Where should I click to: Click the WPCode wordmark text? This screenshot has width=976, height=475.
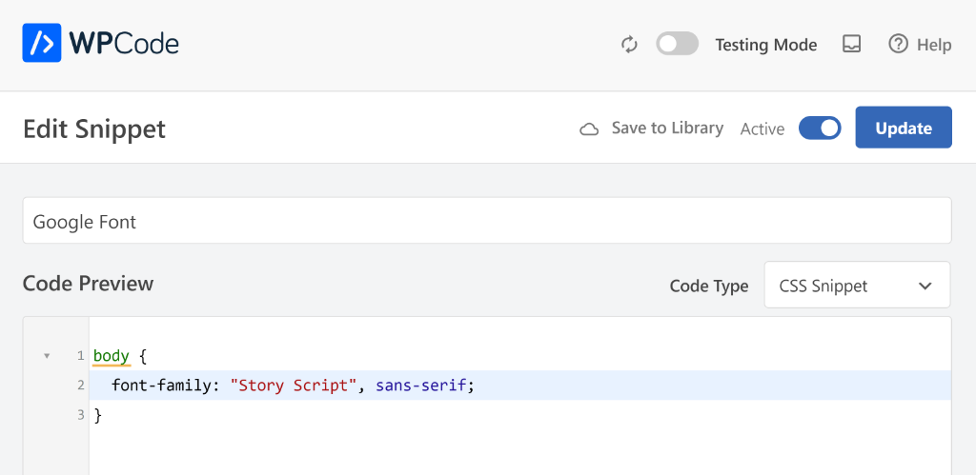coord(124,44)
